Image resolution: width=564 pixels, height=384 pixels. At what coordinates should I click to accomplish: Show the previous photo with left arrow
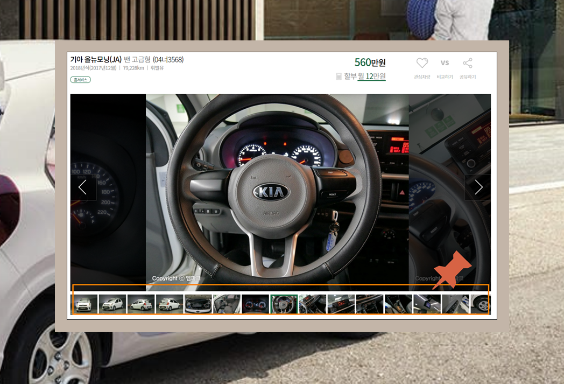click(x=83, y=187)
